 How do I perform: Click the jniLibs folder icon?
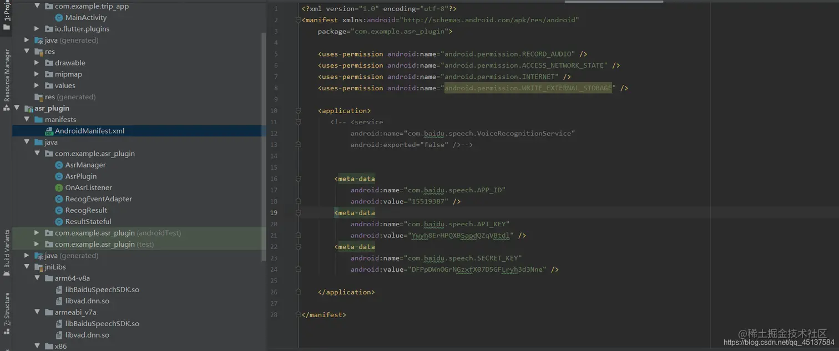(39, 267)
